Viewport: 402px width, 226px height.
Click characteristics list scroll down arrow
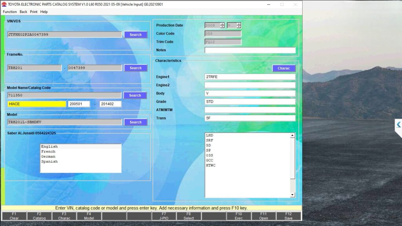point(292,195)
